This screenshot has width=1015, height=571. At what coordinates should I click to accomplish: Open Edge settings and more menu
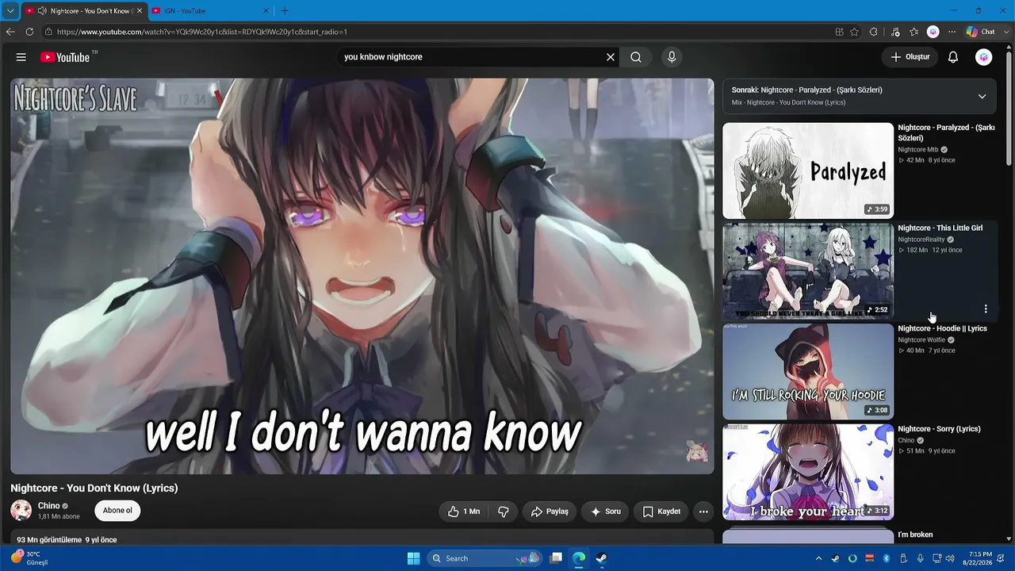[x=952, y=32]
